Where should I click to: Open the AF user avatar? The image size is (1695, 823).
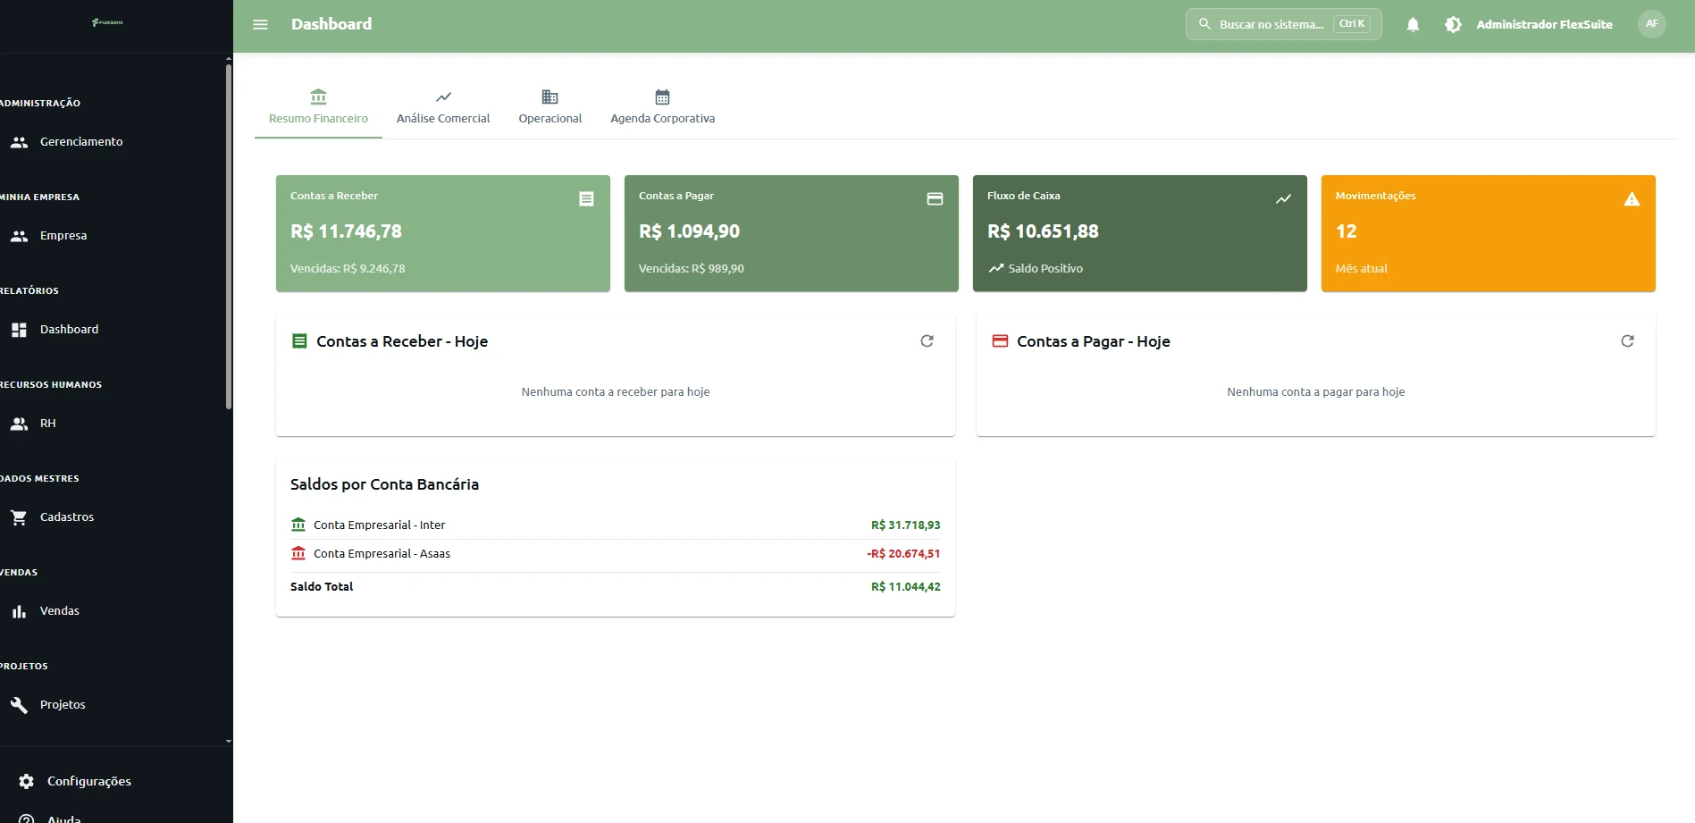1652,24
